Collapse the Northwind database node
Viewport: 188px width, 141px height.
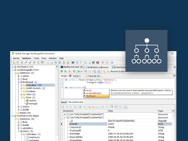tap(19, 82)
